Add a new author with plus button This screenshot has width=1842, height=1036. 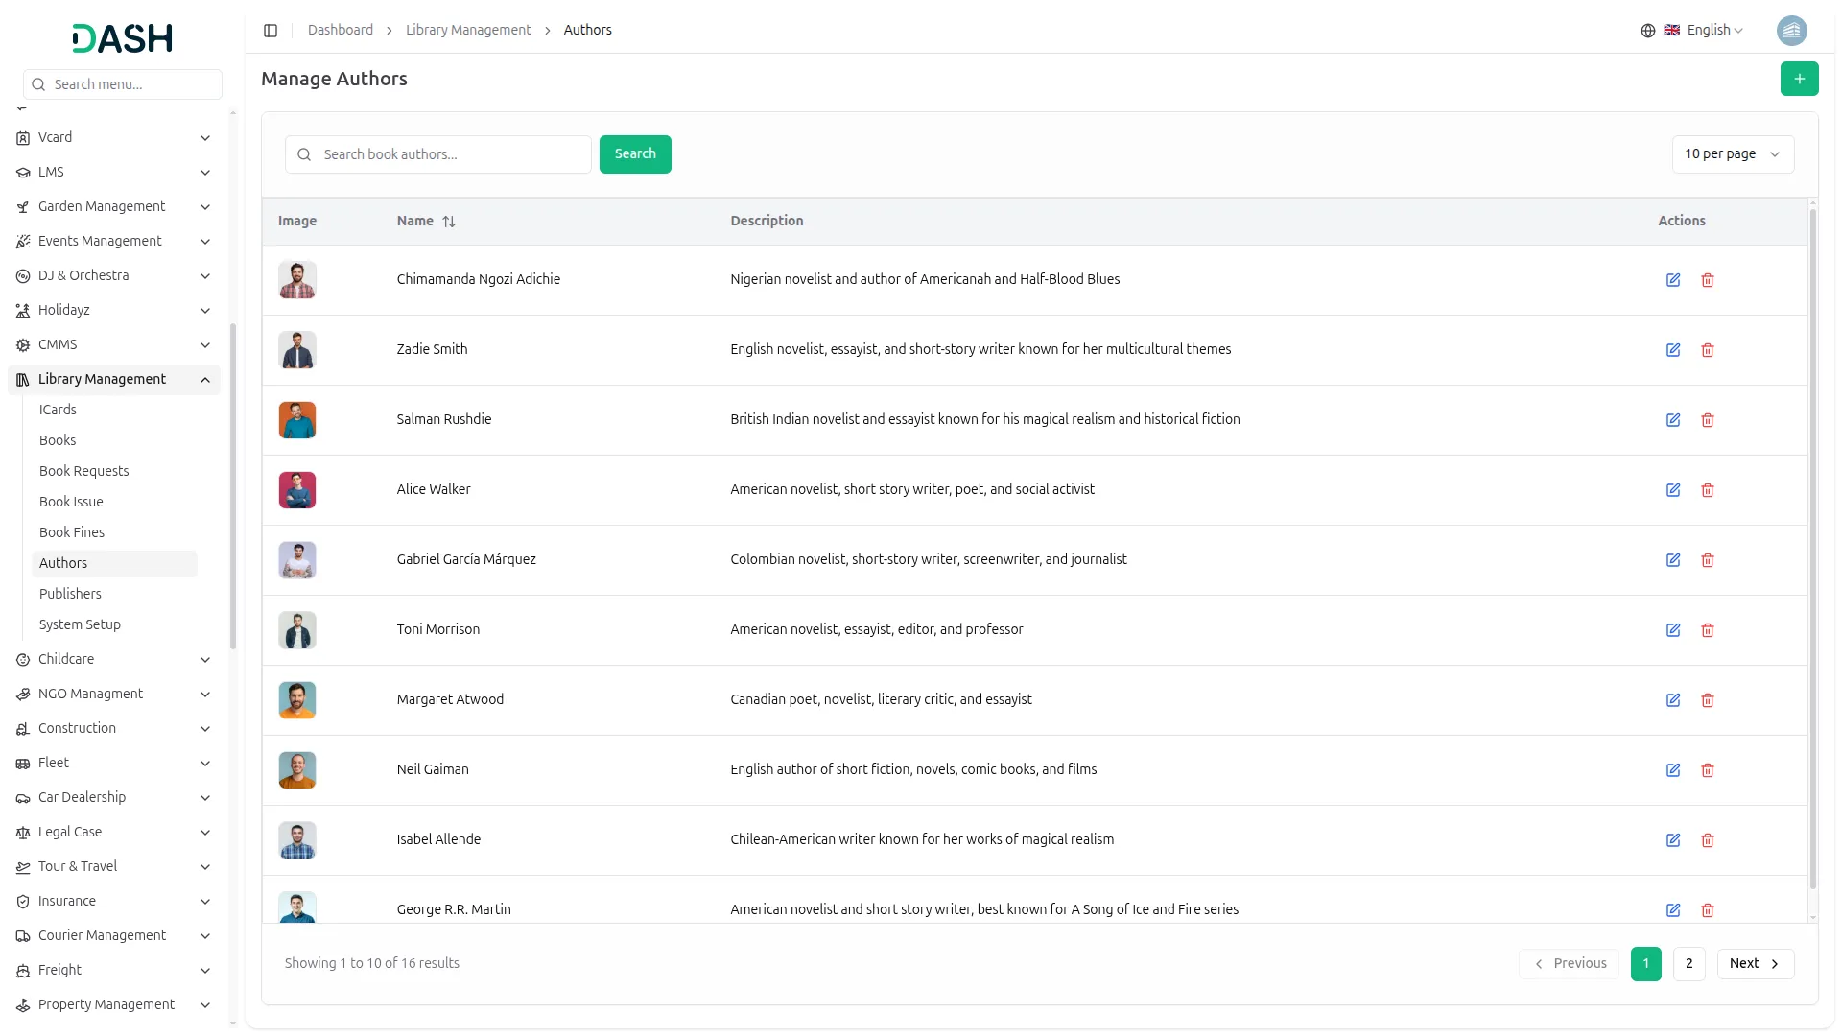[1799, 79]
